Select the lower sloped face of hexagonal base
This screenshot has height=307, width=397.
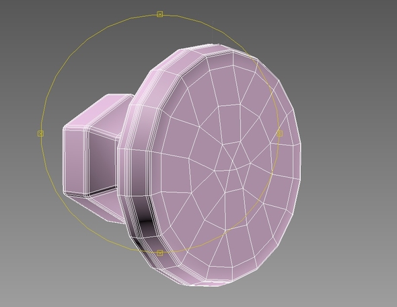102,208
